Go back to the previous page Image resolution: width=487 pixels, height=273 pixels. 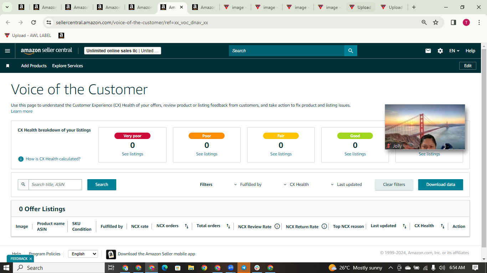tap(8, 22)
